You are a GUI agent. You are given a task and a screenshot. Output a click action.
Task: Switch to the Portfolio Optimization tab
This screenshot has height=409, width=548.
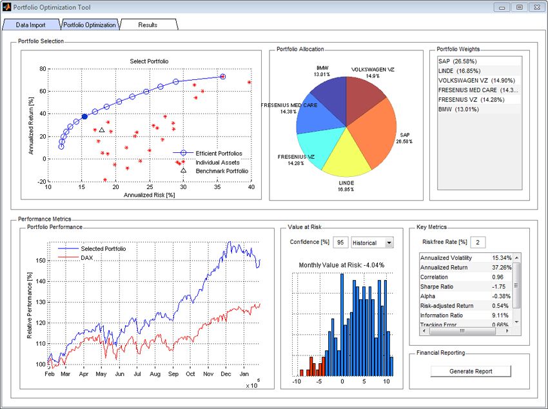(x=89, y=25)
